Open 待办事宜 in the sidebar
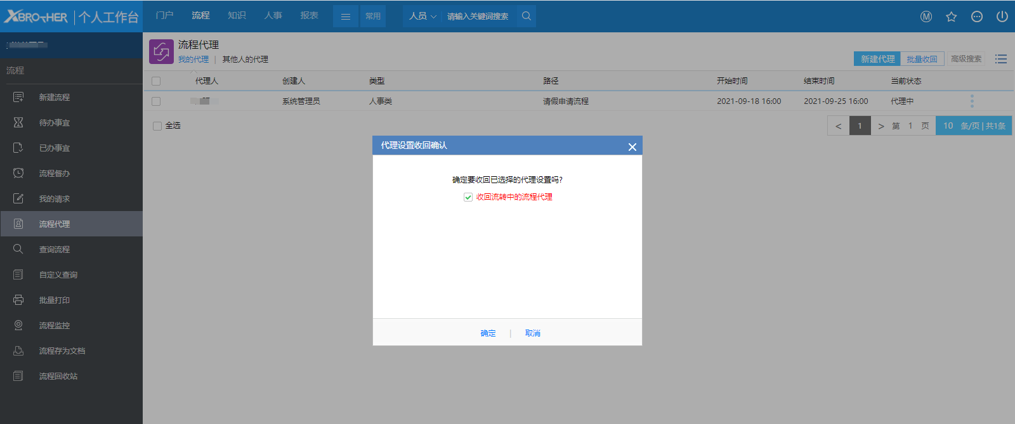Image resolution: width=1015 pixels, height=424 pixels. click(x=55, y=123)
